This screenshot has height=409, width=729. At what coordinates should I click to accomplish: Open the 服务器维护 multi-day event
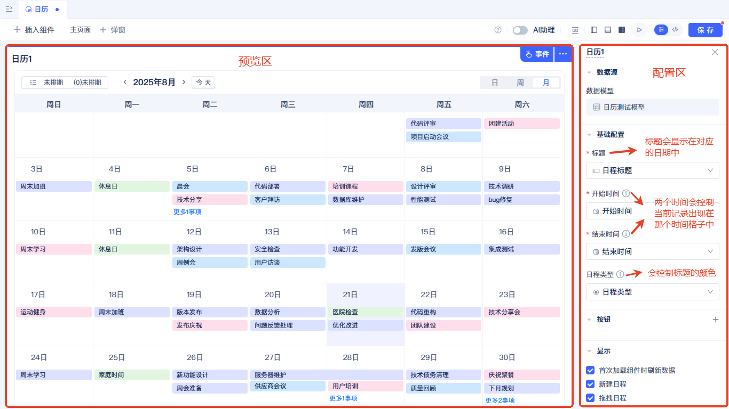[x=327, y=375]
